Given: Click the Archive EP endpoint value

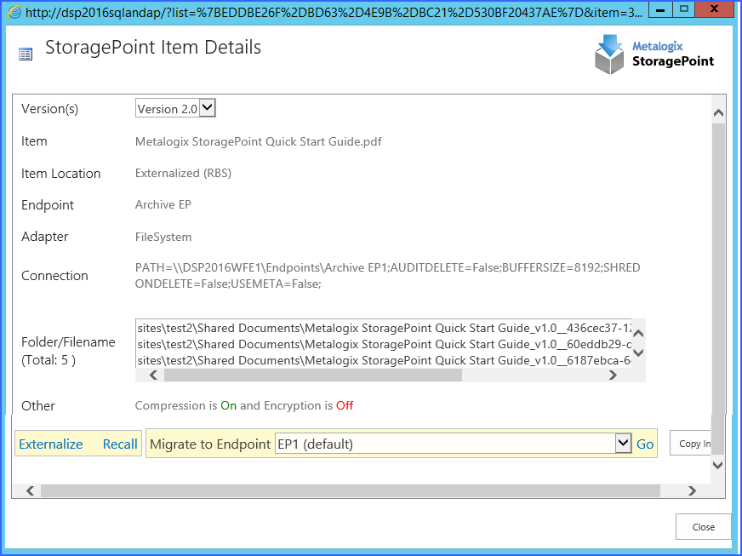Looking at the screenshot, I should click(163, 204).
